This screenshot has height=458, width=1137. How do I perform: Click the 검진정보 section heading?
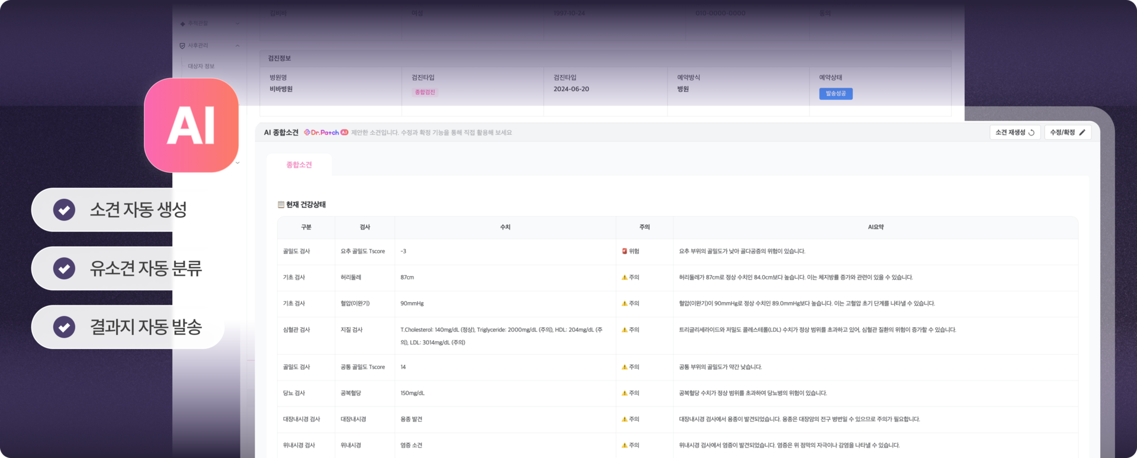[280, 59]
